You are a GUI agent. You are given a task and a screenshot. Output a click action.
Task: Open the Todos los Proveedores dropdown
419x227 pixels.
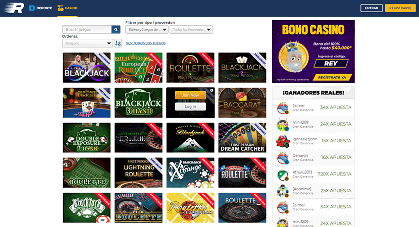tap(191, 30)
